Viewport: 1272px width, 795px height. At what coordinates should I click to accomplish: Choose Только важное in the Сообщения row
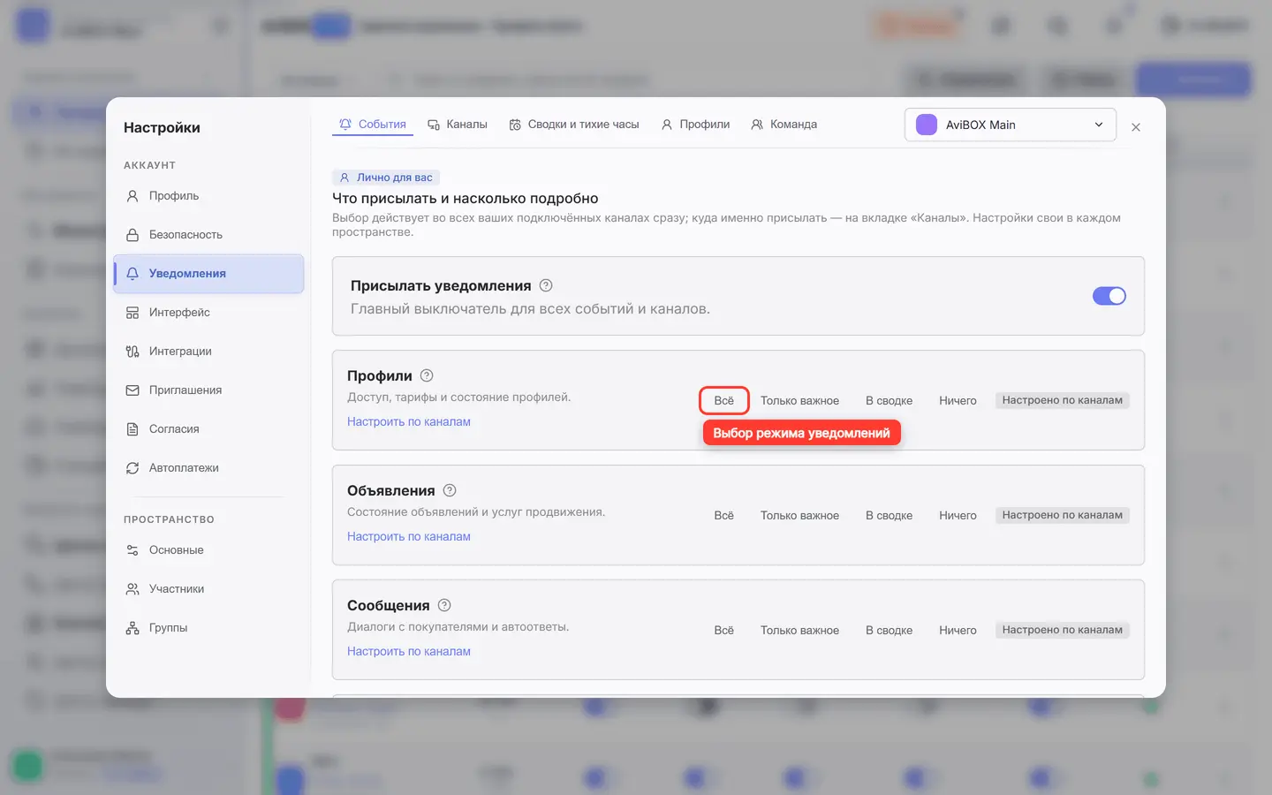point(800,630)
